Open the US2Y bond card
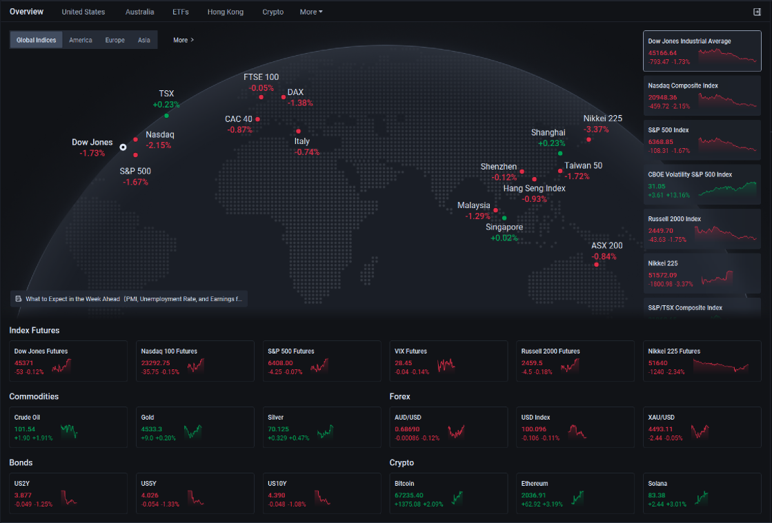772x523 pixels. tap(68, 493)
